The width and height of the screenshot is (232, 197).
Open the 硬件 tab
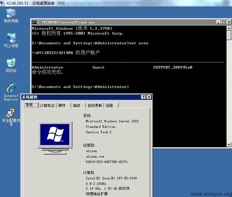(x=64, y=105)
